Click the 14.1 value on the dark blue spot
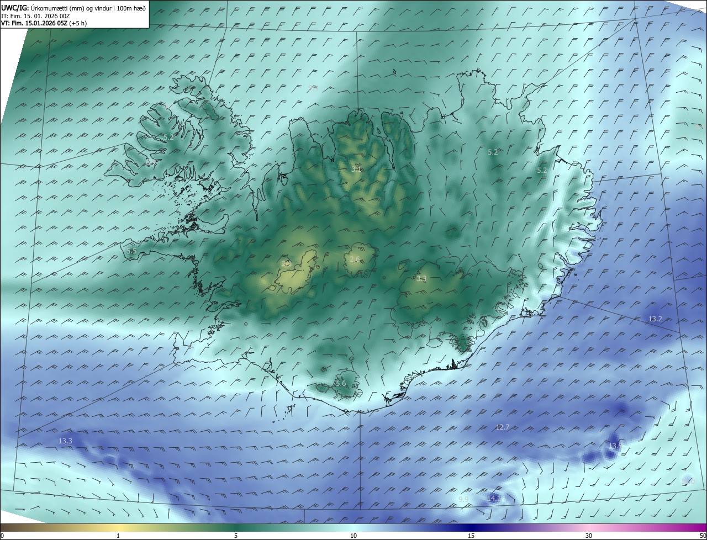 coord(493,498)
